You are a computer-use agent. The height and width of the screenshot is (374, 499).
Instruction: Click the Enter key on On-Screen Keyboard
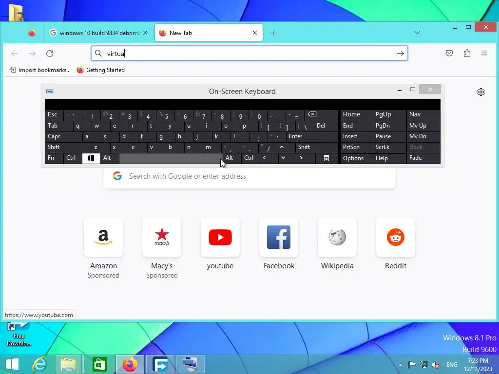(311, 137)
